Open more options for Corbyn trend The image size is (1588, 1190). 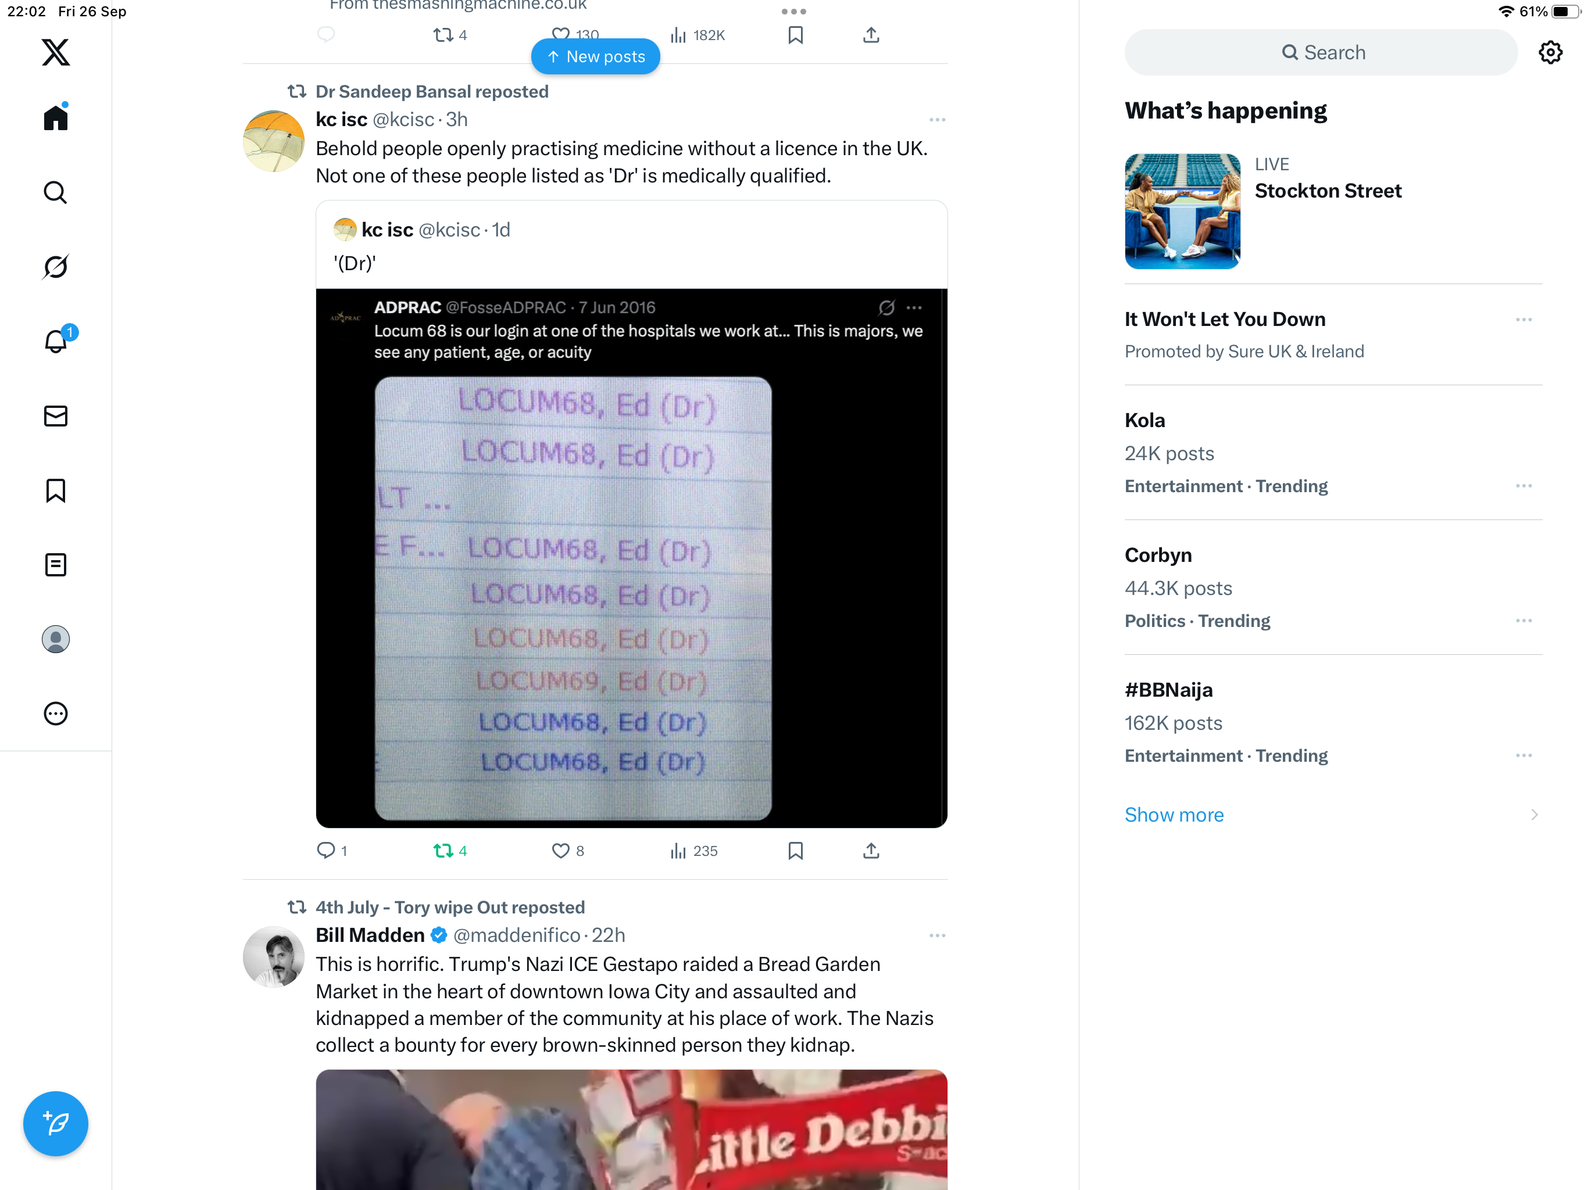click(x=1523, y=621)
